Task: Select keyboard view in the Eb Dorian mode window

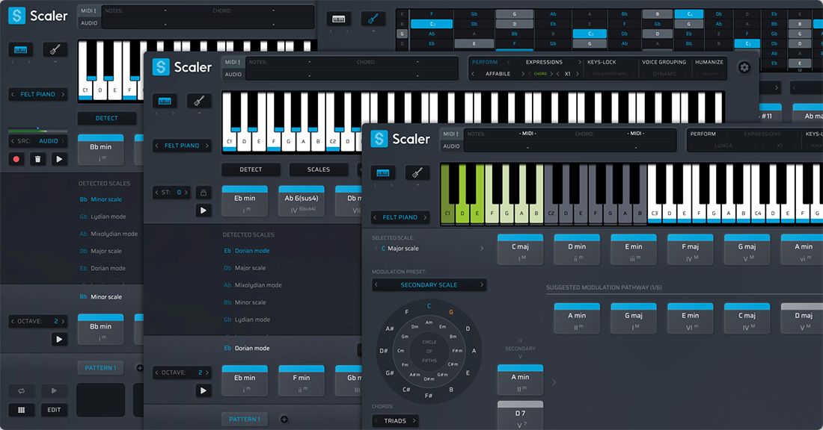Action: (x=165, y=101)
